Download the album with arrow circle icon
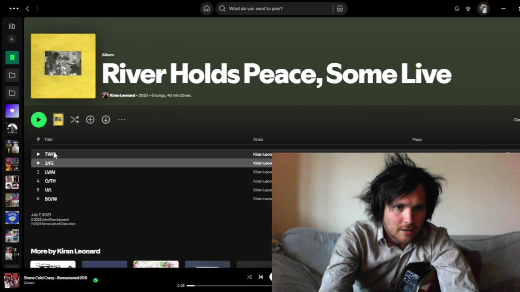520x292 pixels. [106, 120]
